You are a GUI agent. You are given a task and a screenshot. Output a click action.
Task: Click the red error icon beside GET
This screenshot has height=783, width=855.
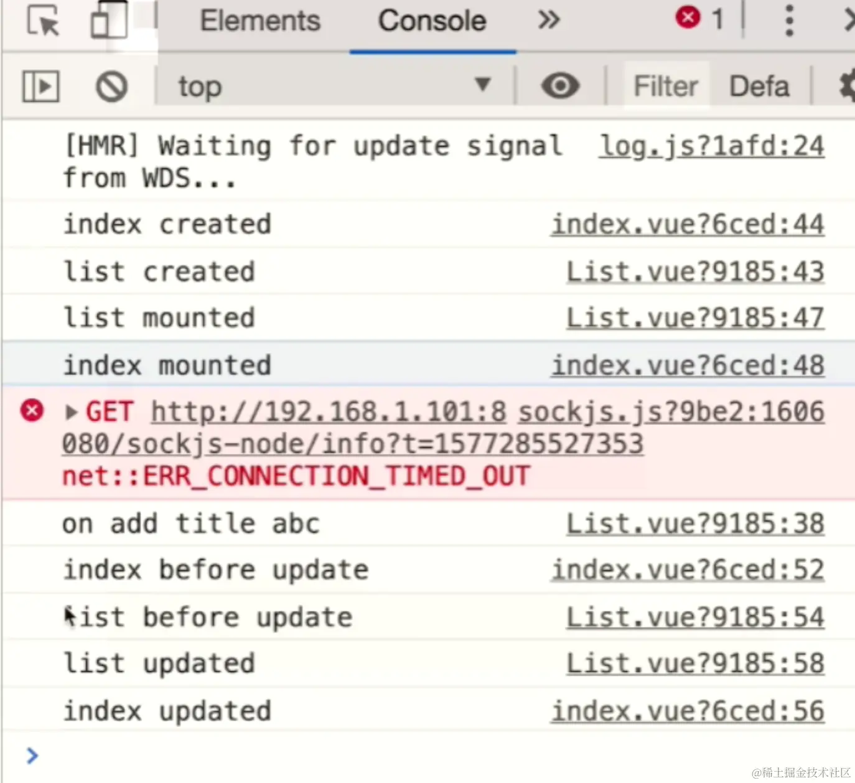(32, 411)
